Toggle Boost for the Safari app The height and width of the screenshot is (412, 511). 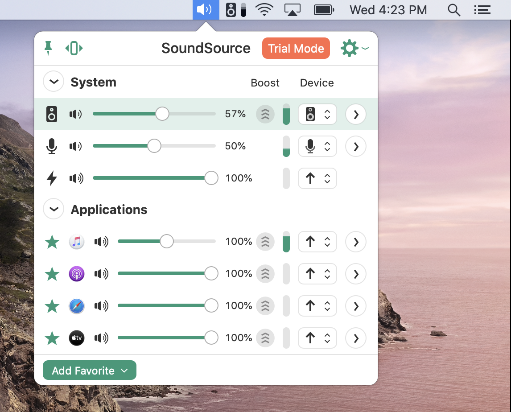pyautogui.click(x=265, y=306)
